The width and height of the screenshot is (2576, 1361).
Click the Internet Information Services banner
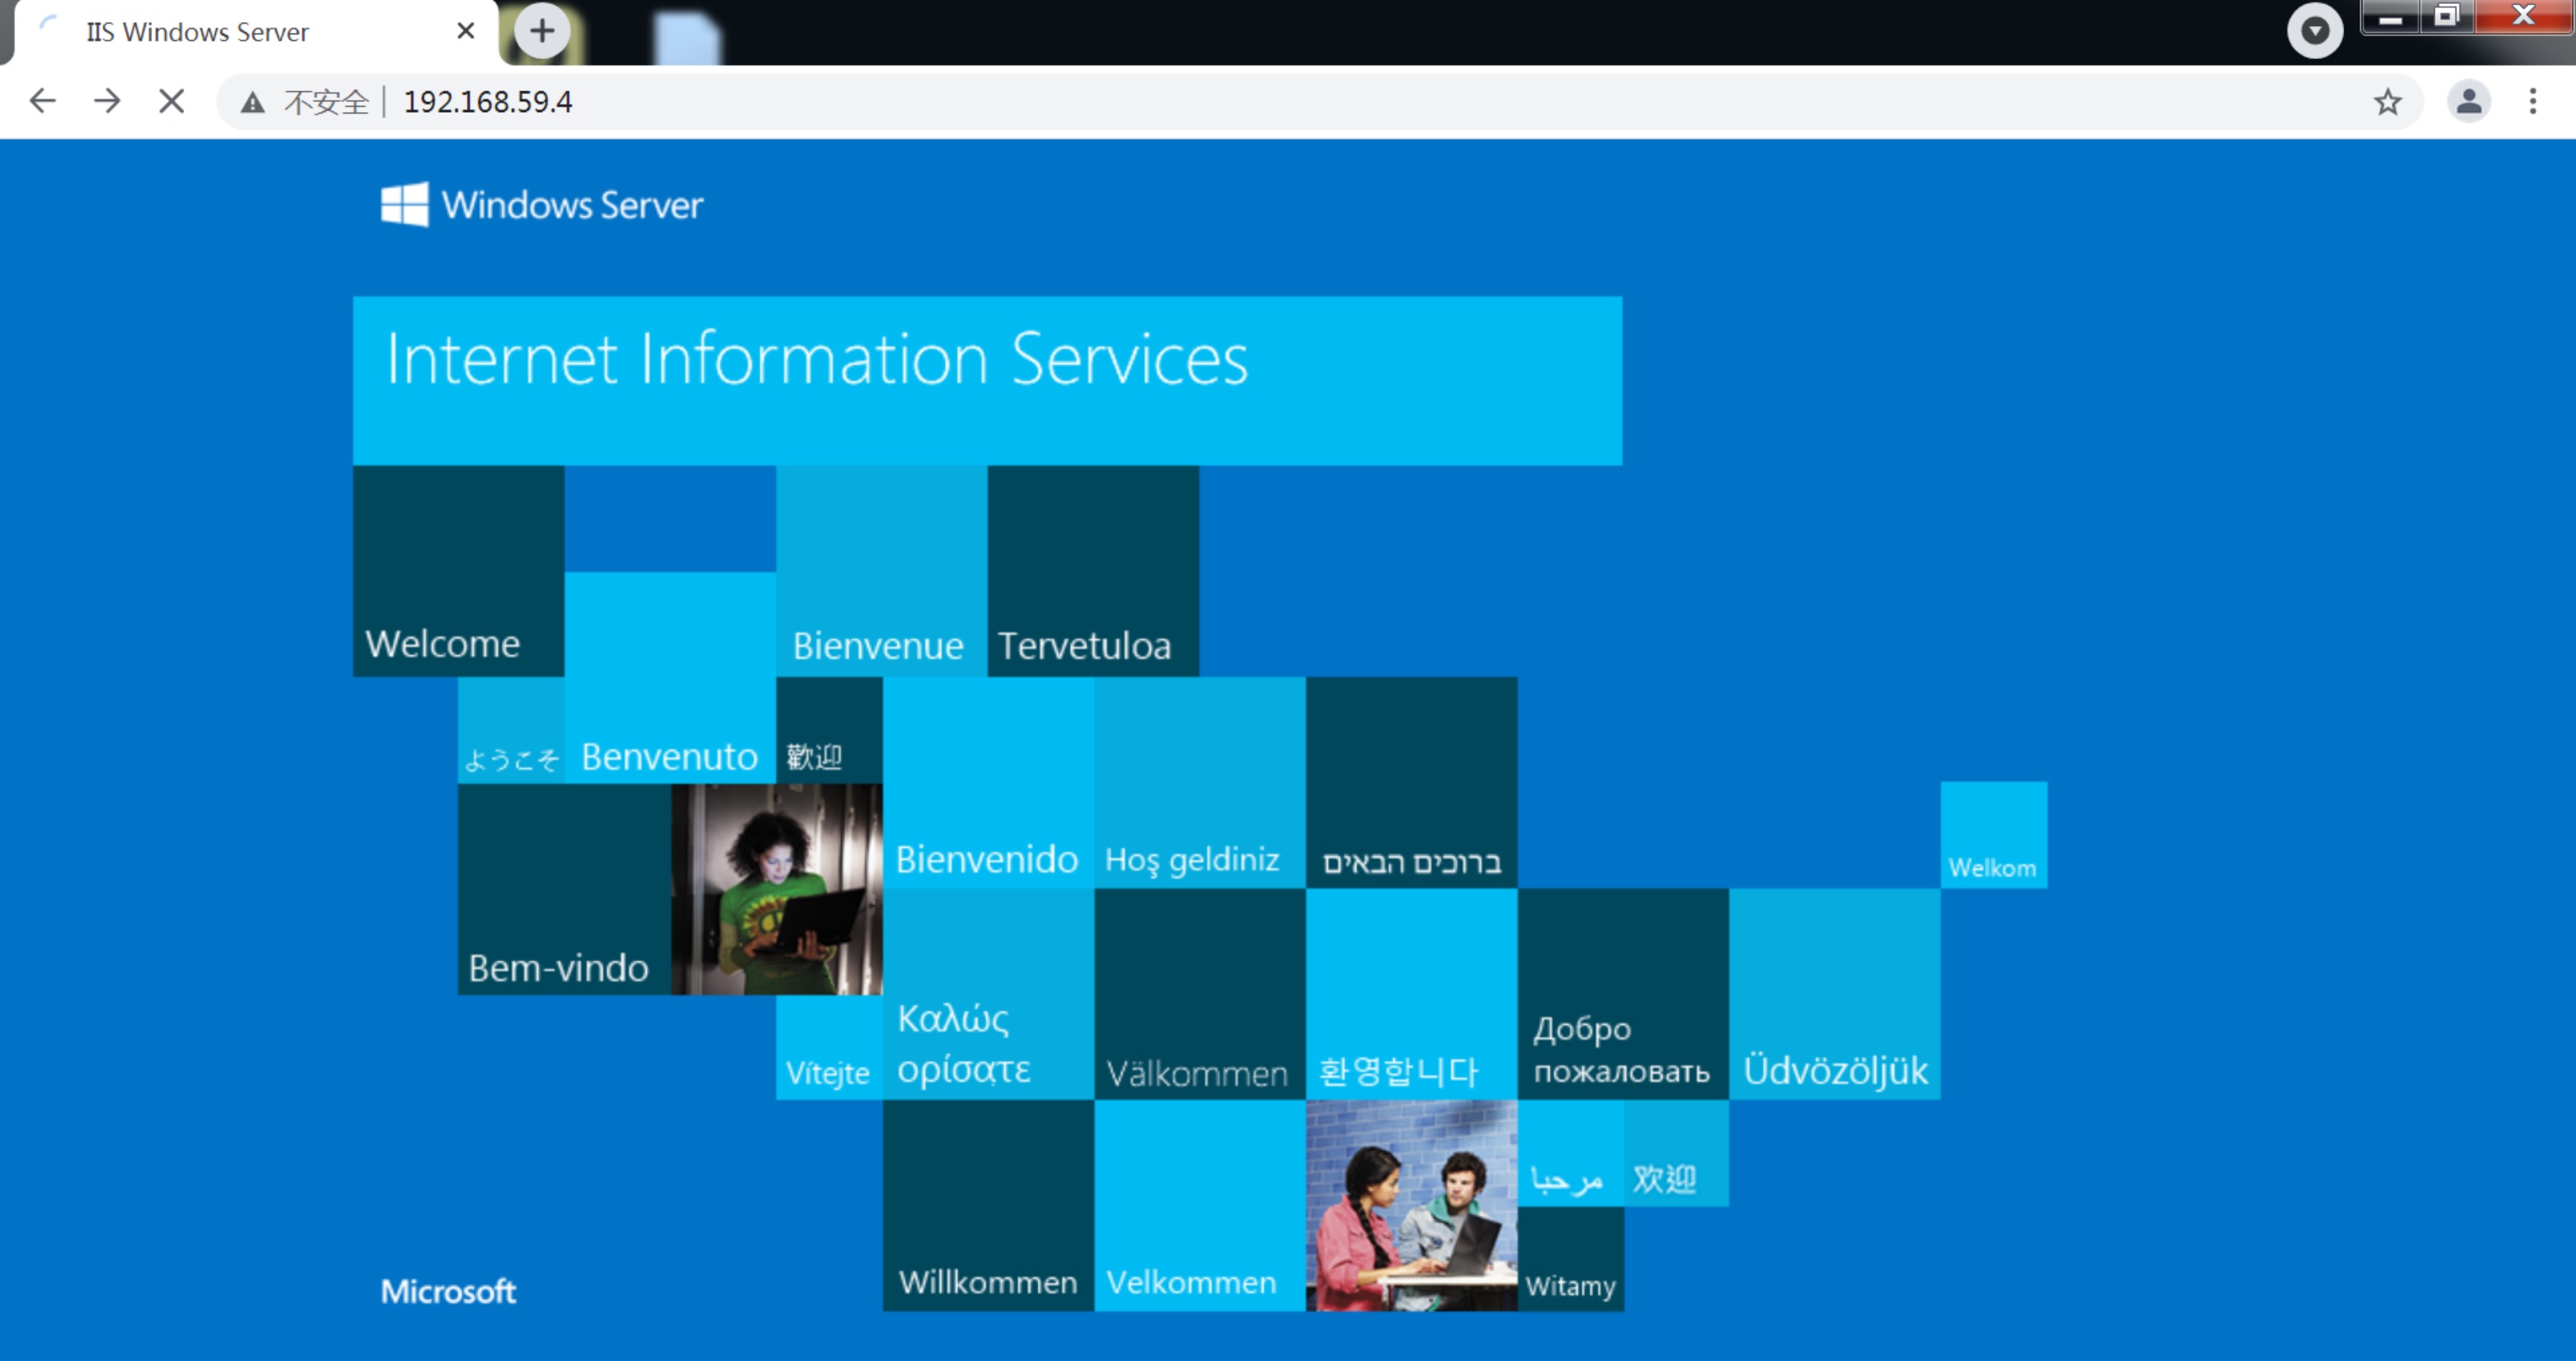click(x=987, y=381)
